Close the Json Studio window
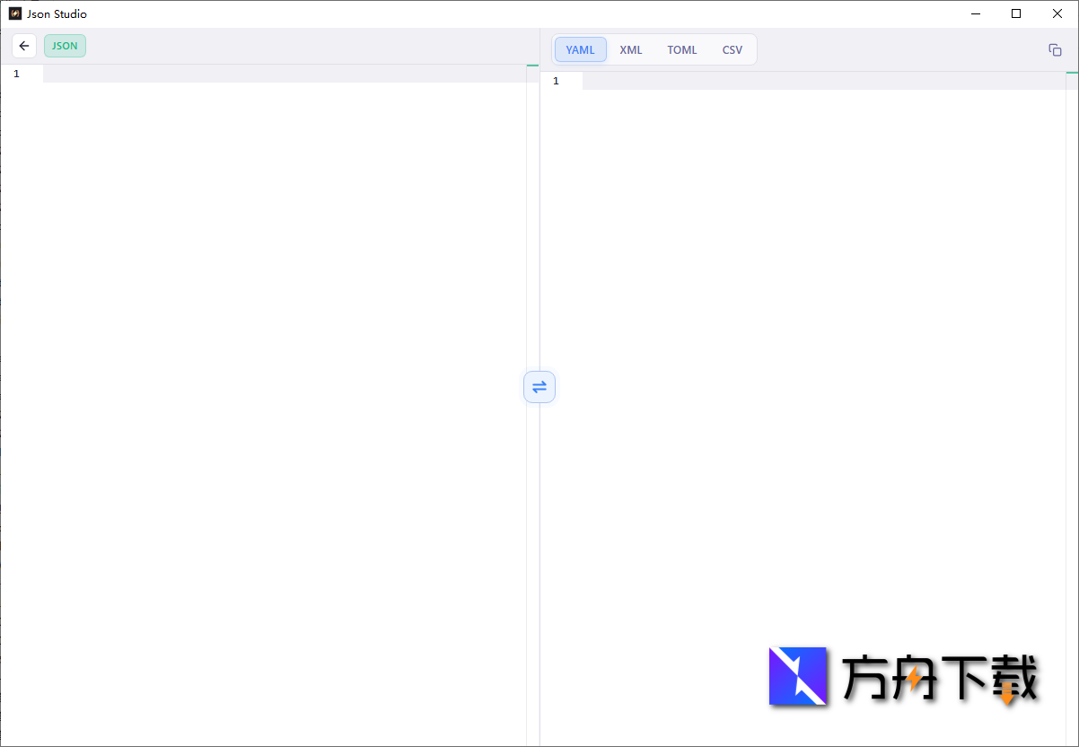 click(x=1057, y=13)
